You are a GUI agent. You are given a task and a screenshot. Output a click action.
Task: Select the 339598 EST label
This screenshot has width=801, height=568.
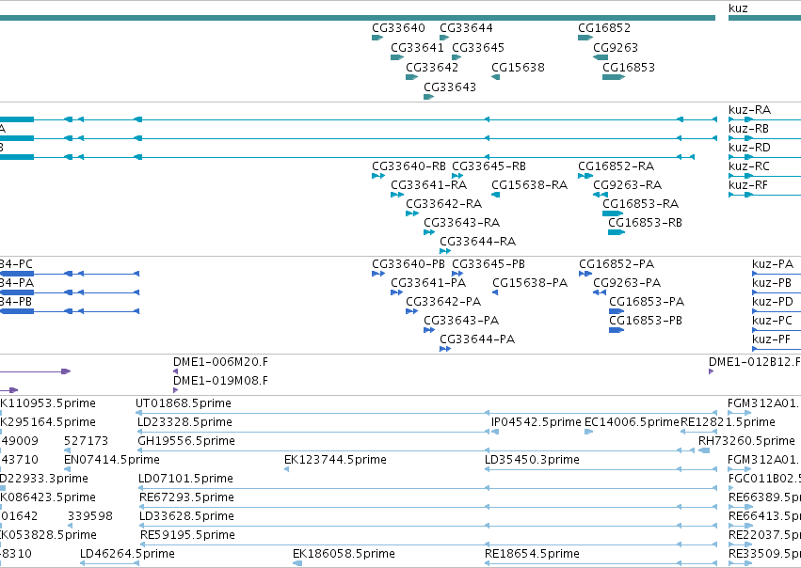tap(90, 517)
